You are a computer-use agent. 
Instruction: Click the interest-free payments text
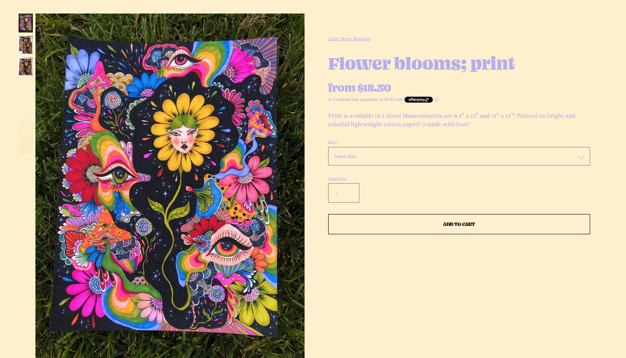point(365,100)
